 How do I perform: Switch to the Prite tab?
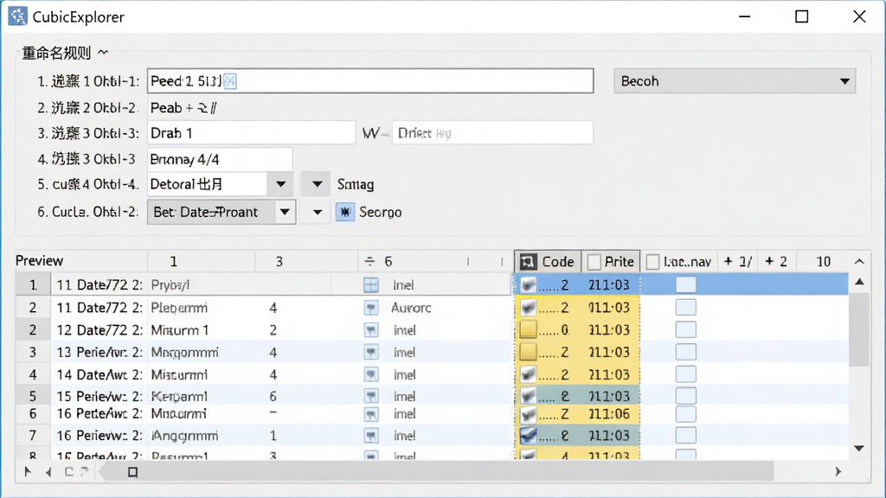[611, 261]
